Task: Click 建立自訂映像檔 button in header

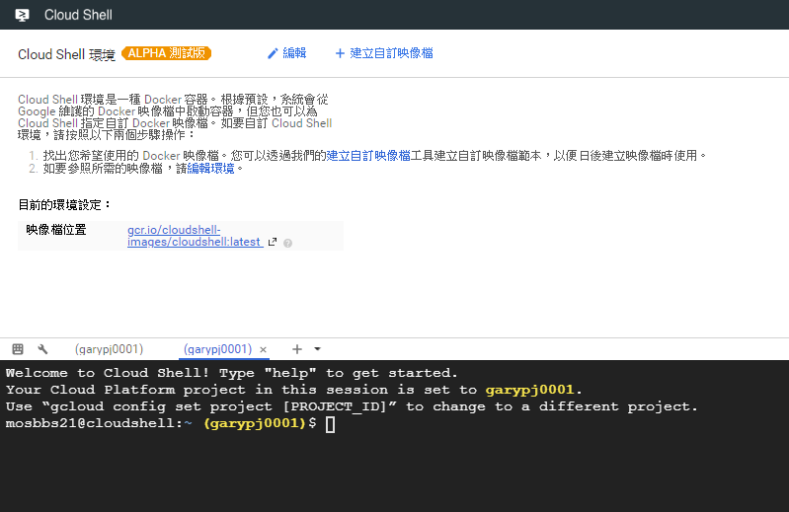Action: point(384,53)
